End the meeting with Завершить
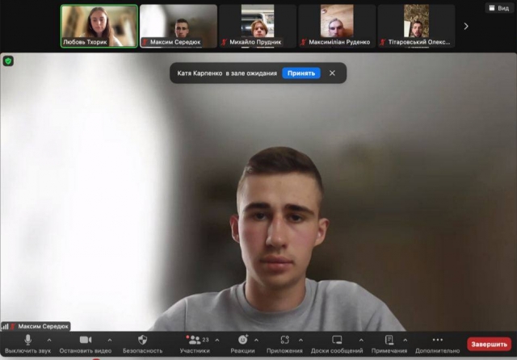The image size is (517, 360). [489, 344]
